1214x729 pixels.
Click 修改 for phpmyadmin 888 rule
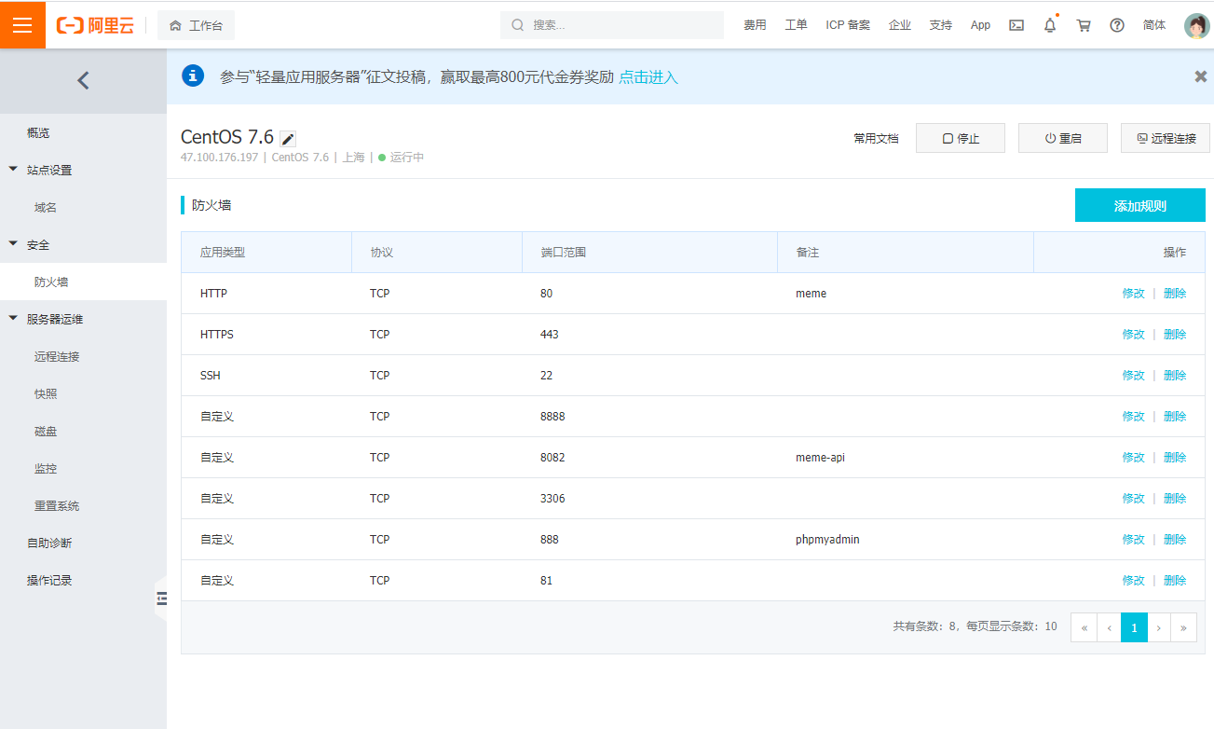tap(1133, 539)
